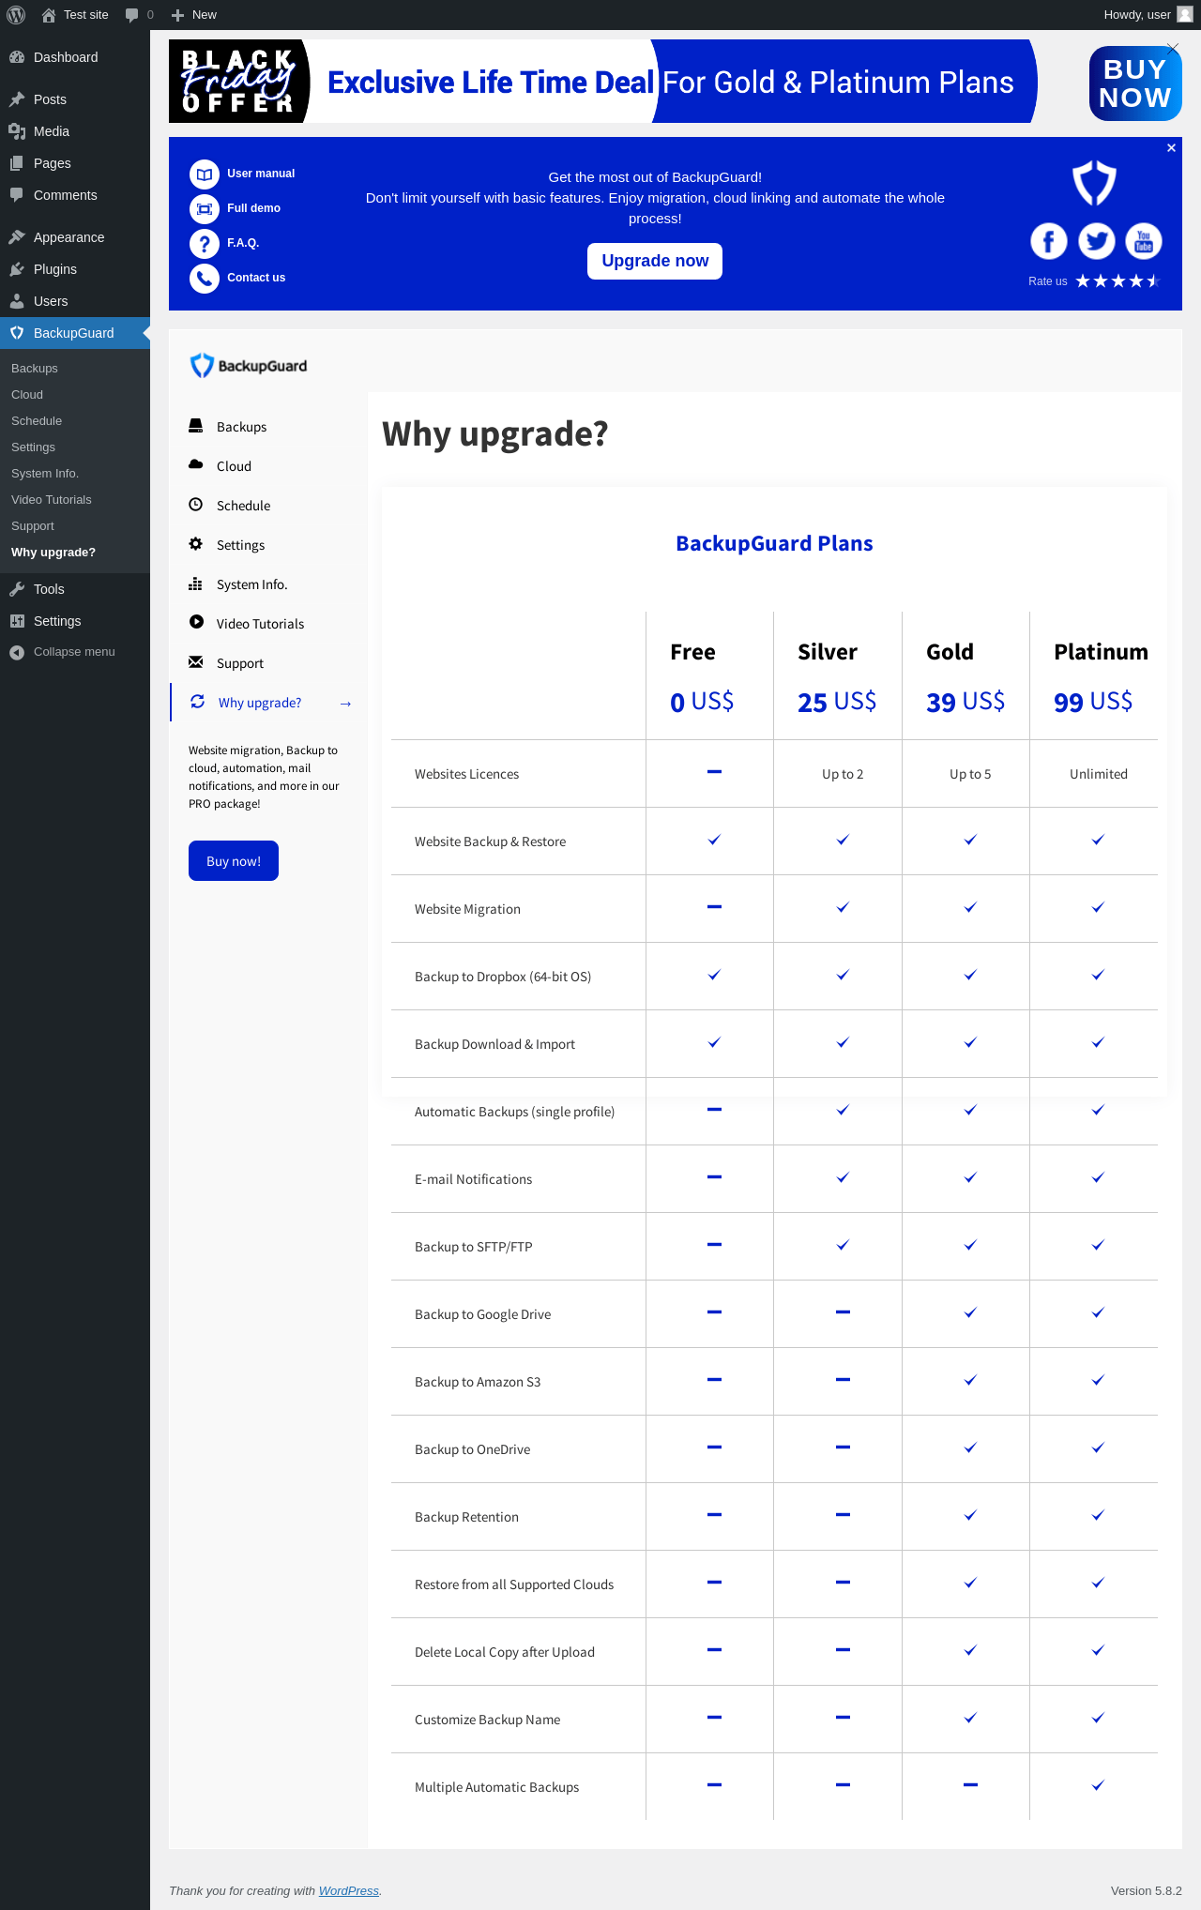Select Cloud in BackupGuard panel navigation

[x=234, y=466]
